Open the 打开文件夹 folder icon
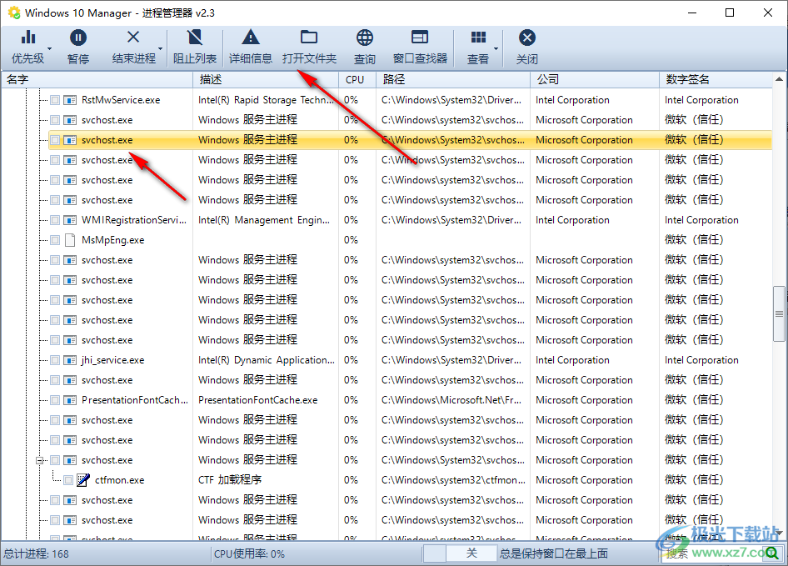 click(308, 37)
